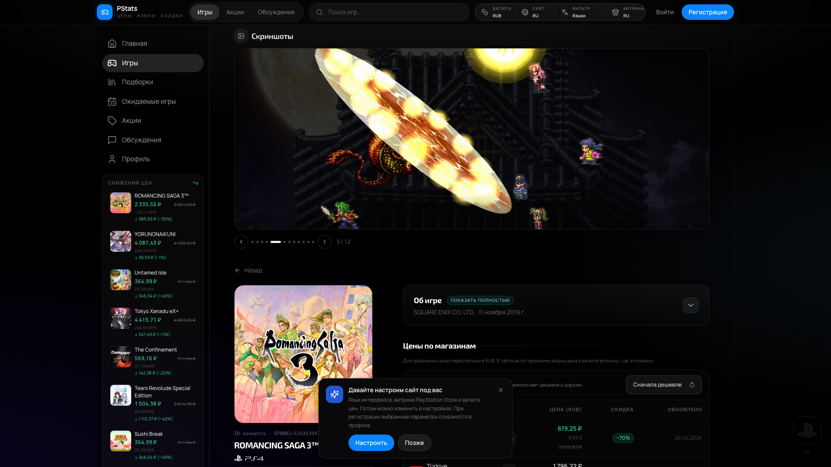The height and width of the screenshot is (467, 831).
Task: Click the gamepad icon next to Игры
Action: point(112,63)
